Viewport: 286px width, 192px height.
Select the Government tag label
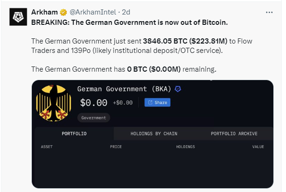(x=94, y=118)
